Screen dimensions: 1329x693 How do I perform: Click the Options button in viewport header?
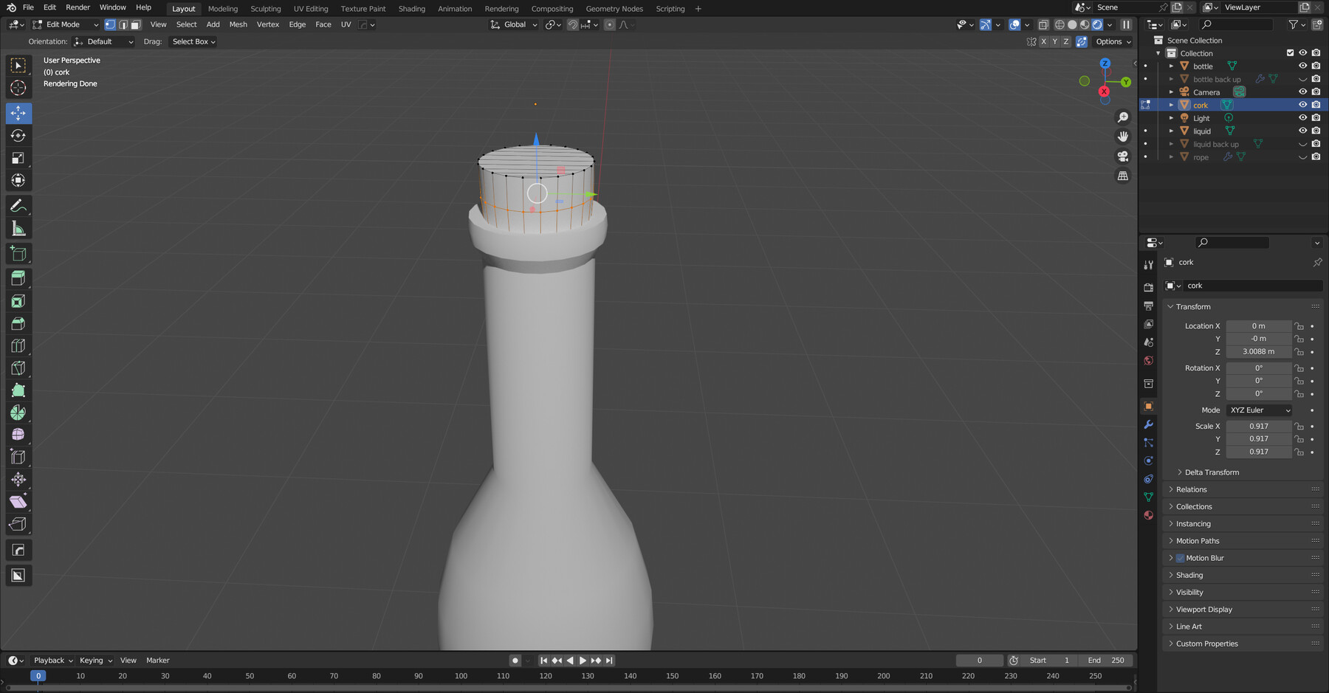(x=1111, y=41)
